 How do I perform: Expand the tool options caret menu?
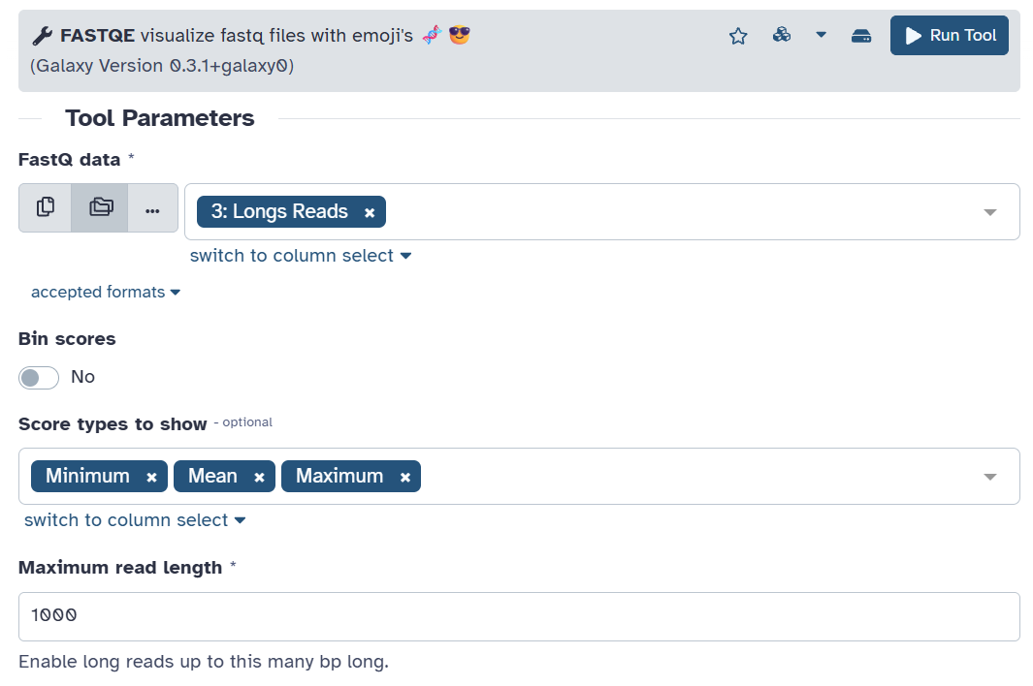821,35
